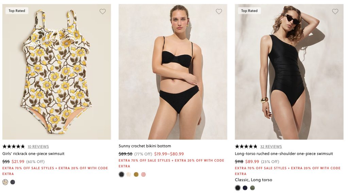Pick the golden-brown swatch for bikini bottom
The width and height of the screenshot is (348, 195).
pyautogui.click(x=136, y=175)
